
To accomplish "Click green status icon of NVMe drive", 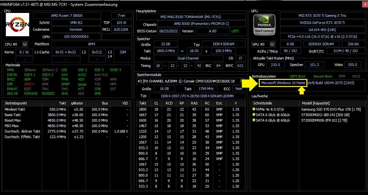I will click(x=254, y=109).
